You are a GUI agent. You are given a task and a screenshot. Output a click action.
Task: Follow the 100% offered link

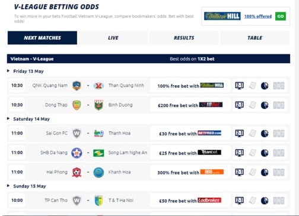tap(258, 17)
